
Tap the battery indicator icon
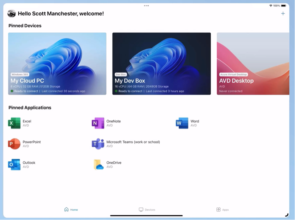coord(283,6)
